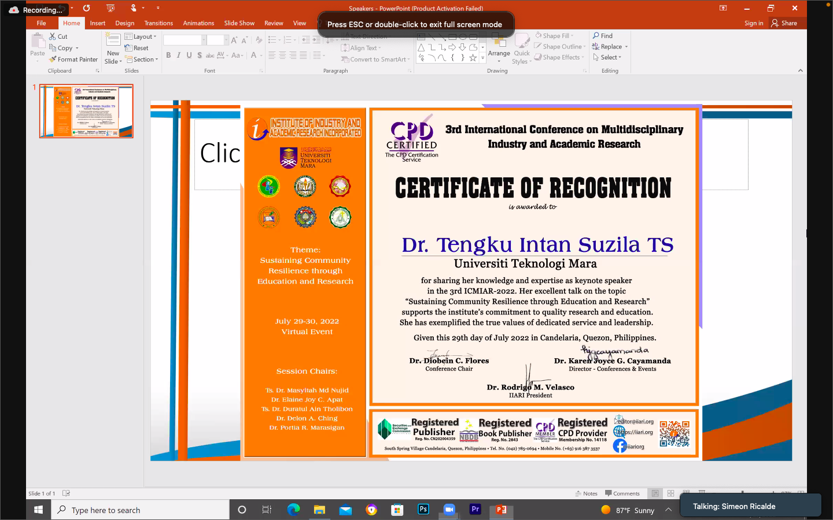Open Adobe Photoshop from the taskbar
Viewport: 833px width, 520px height.
(x=423, y=510)
